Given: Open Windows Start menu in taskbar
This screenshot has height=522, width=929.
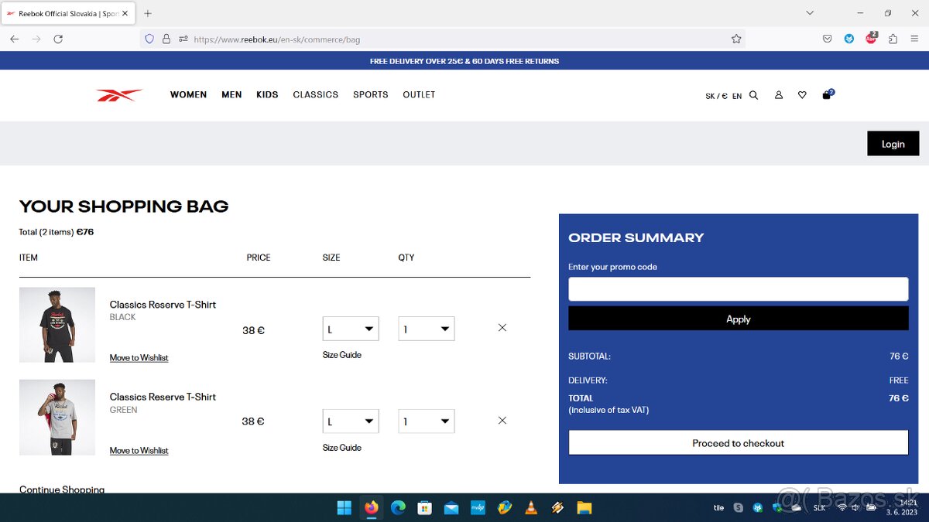Looking at the screenshot, I should (x=344, y=508).
